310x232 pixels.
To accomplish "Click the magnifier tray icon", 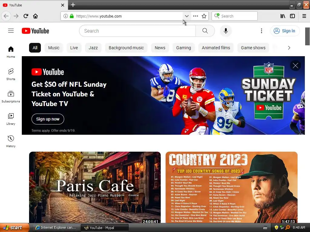I will (288, 227).
